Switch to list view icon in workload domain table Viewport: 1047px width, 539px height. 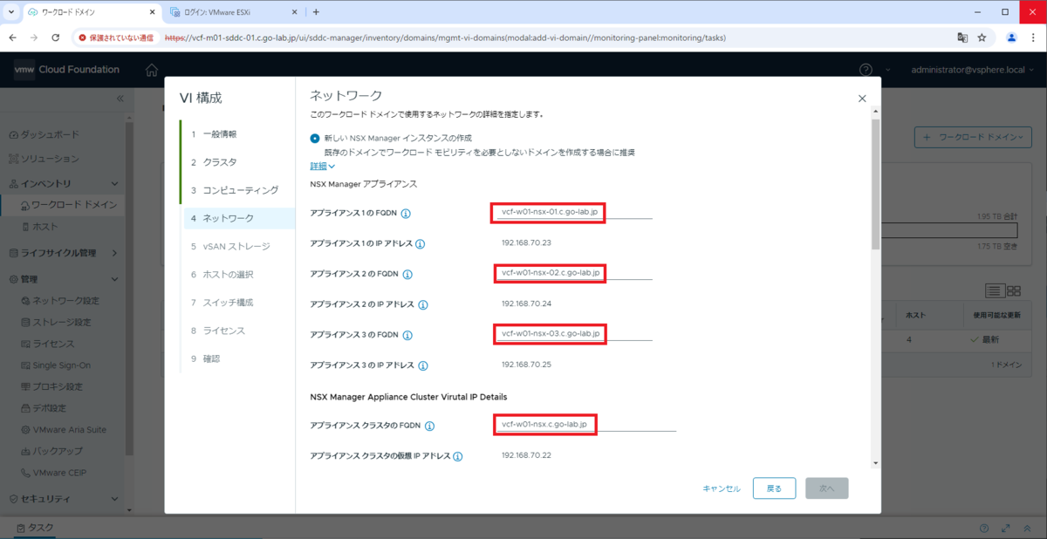[x=995, y=290]
